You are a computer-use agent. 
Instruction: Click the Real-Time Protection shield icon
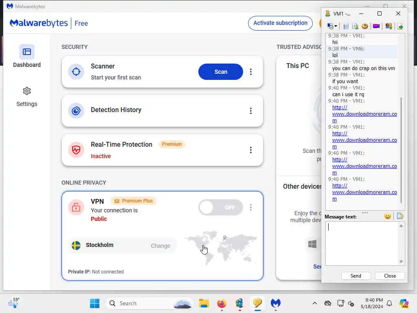[76, 150]
